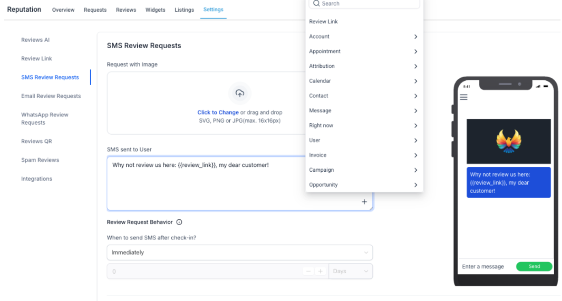Click the plus icon in SMS textarea
The image size is (562, 301).
click(364, 202)
